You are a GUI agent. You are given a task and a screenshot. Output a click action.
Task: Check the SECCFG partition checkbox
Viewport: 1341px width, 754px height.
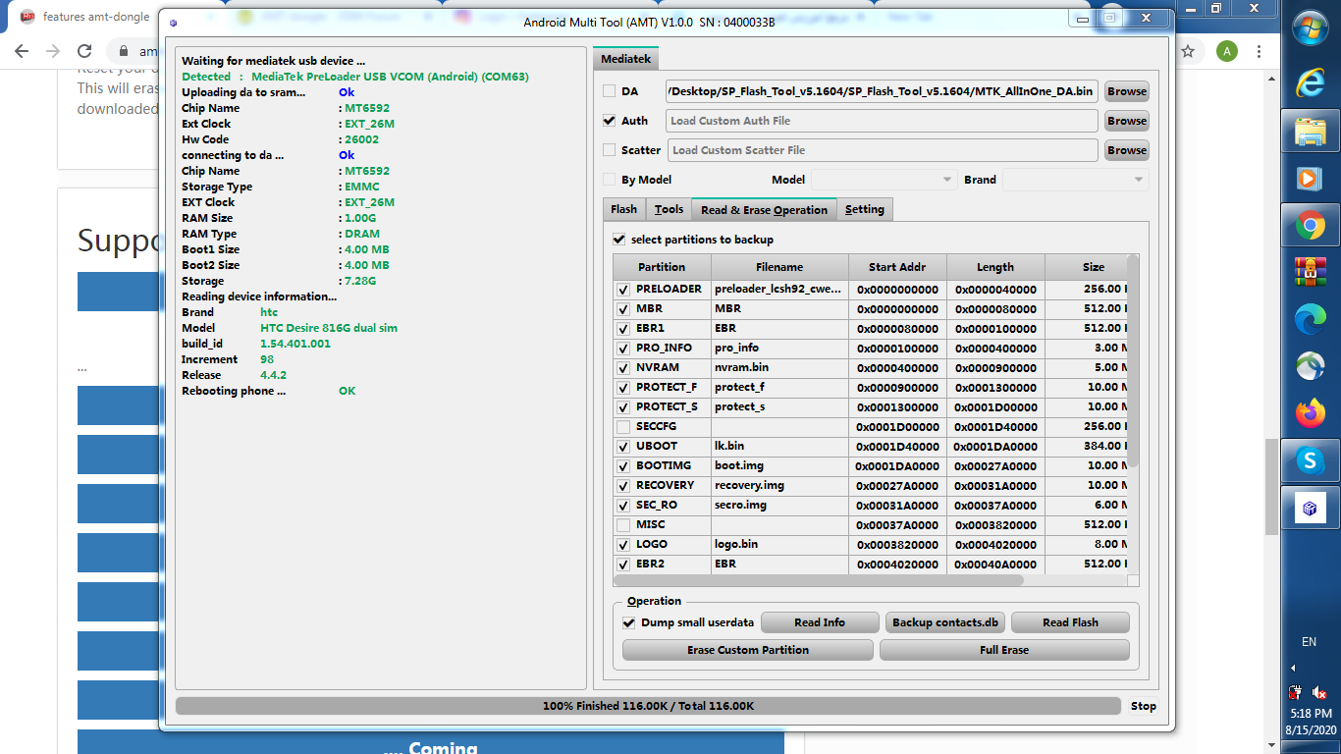623,427
